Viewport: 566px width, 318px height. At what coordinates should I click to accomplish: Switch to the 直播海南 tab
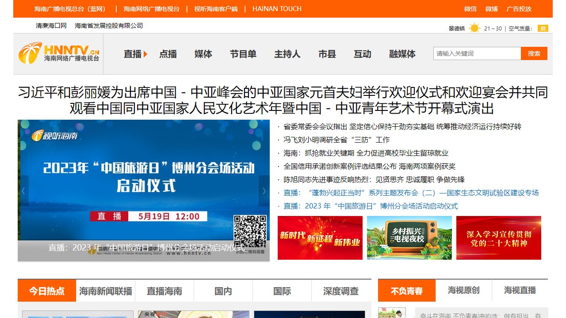point(164,291)
